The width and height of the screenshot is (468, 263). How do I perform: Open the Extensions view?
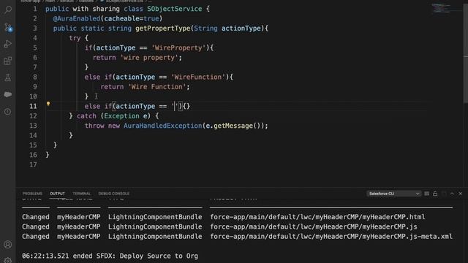coord(8,61)
